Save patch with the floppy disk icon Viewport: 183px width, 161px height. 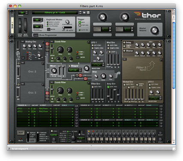click(88, 12)
